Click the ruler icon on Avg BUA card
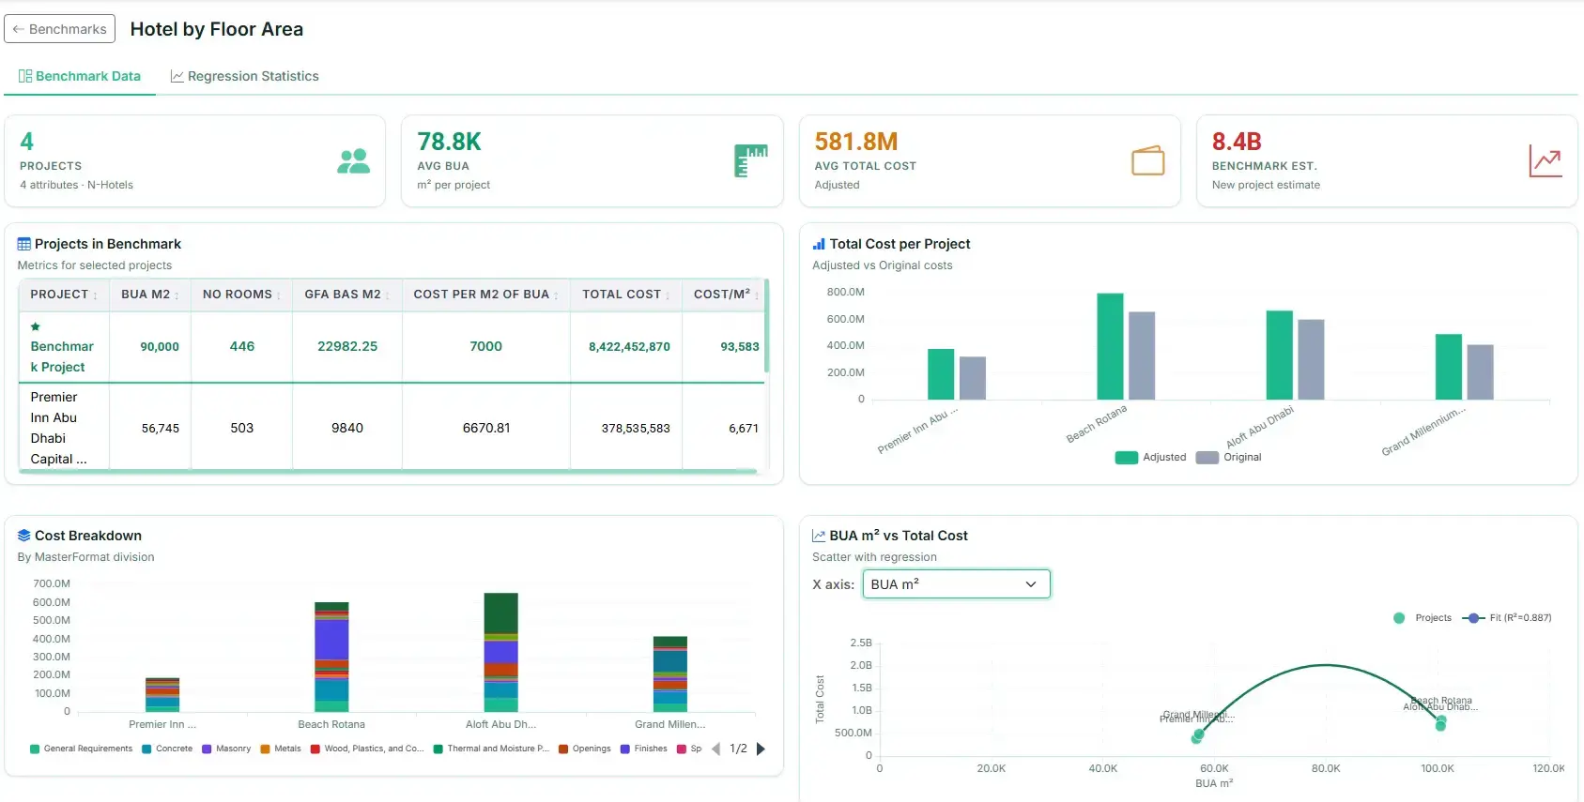The image size is (1584, 802). tap(751, 161)
